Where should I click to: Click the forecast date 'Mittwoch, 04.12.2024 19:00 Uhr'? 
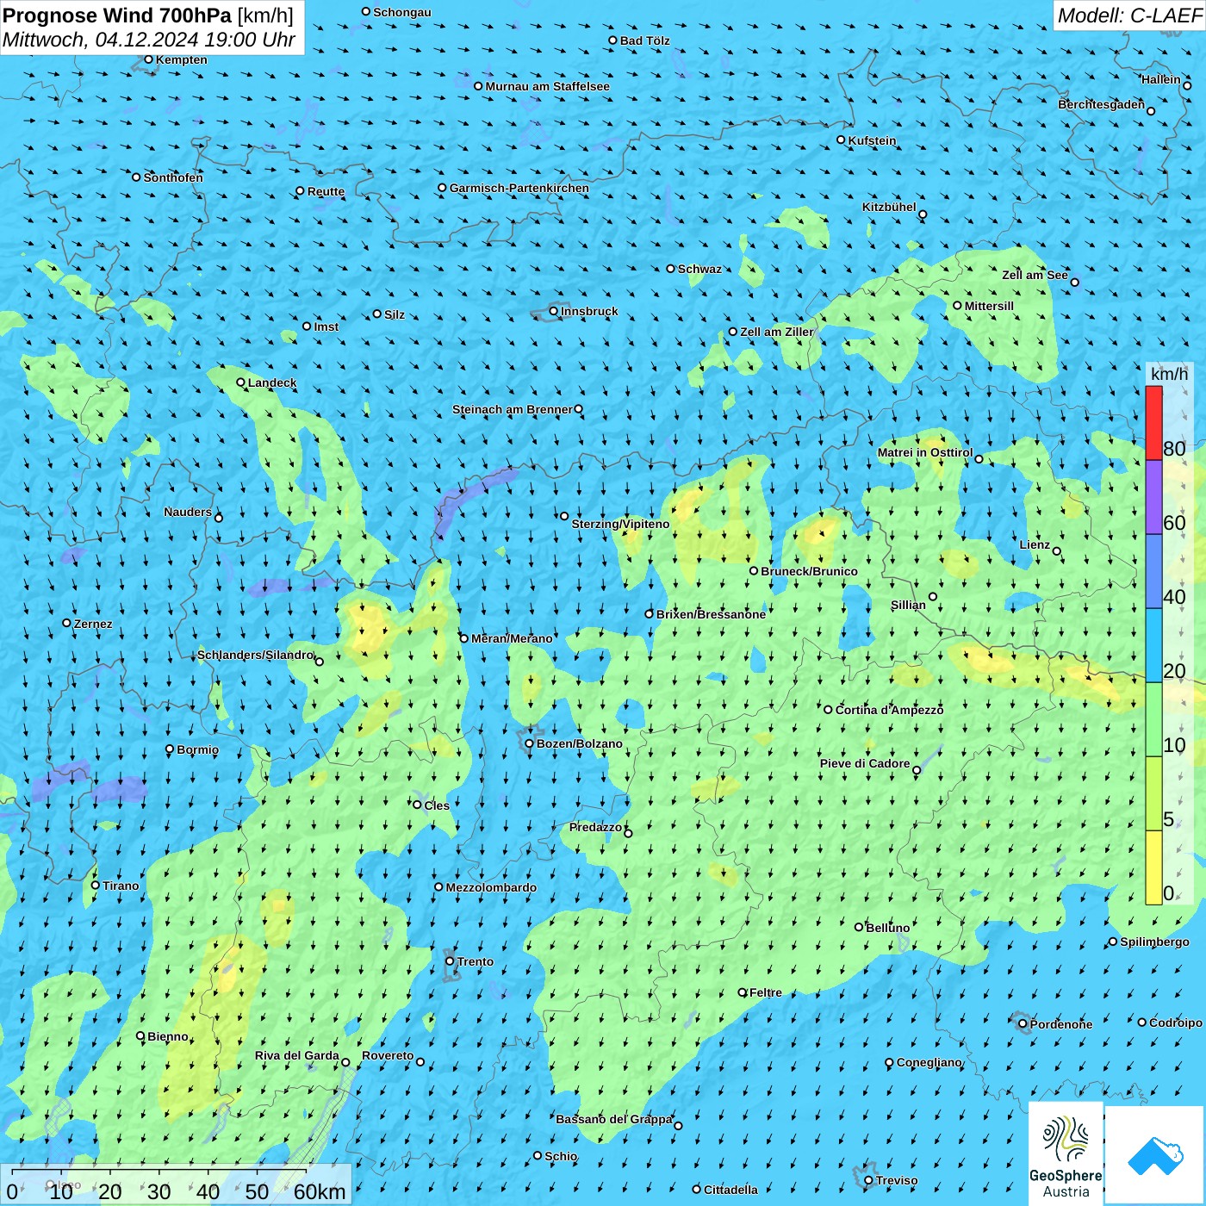pyautogui.click(x=148, y=40)
